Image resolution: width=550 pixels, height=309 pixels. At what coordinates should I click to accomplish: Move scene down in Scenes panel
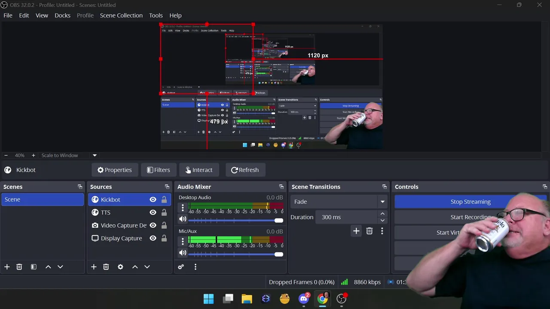(60, 267)
